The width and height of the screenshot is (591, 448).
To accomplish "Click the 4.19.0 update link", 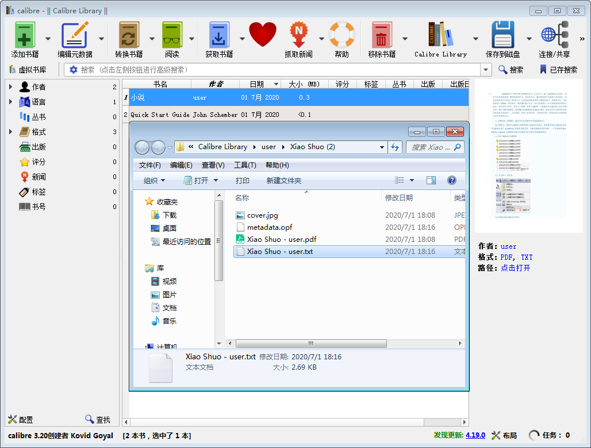I will click(x=475, y=435).
